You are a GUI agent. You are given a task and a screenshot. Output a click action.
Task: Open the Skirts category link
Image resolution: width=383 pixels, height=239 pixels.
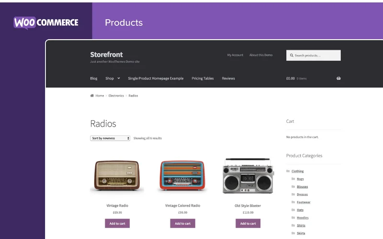pos(301,233)
